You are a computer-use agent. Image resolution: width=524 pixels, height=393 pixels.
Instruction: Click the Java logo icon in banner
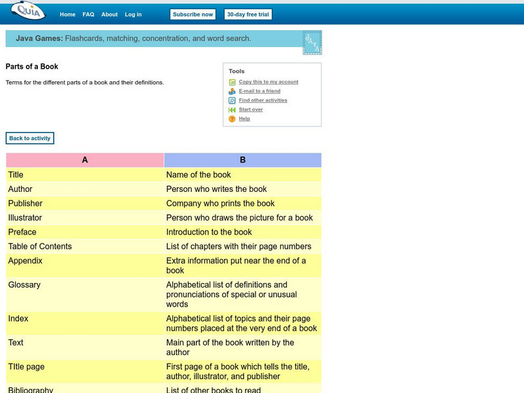311,43
